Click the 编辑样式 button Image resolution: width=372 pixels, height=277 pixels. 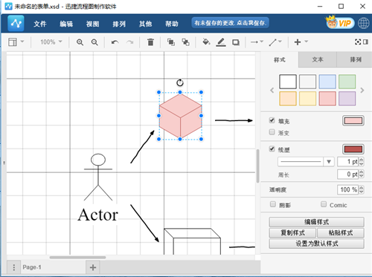tap(317, 222)
